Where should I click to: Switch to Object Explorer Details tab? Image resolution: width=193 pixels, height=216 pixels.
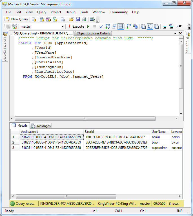(x=93, y=33)
